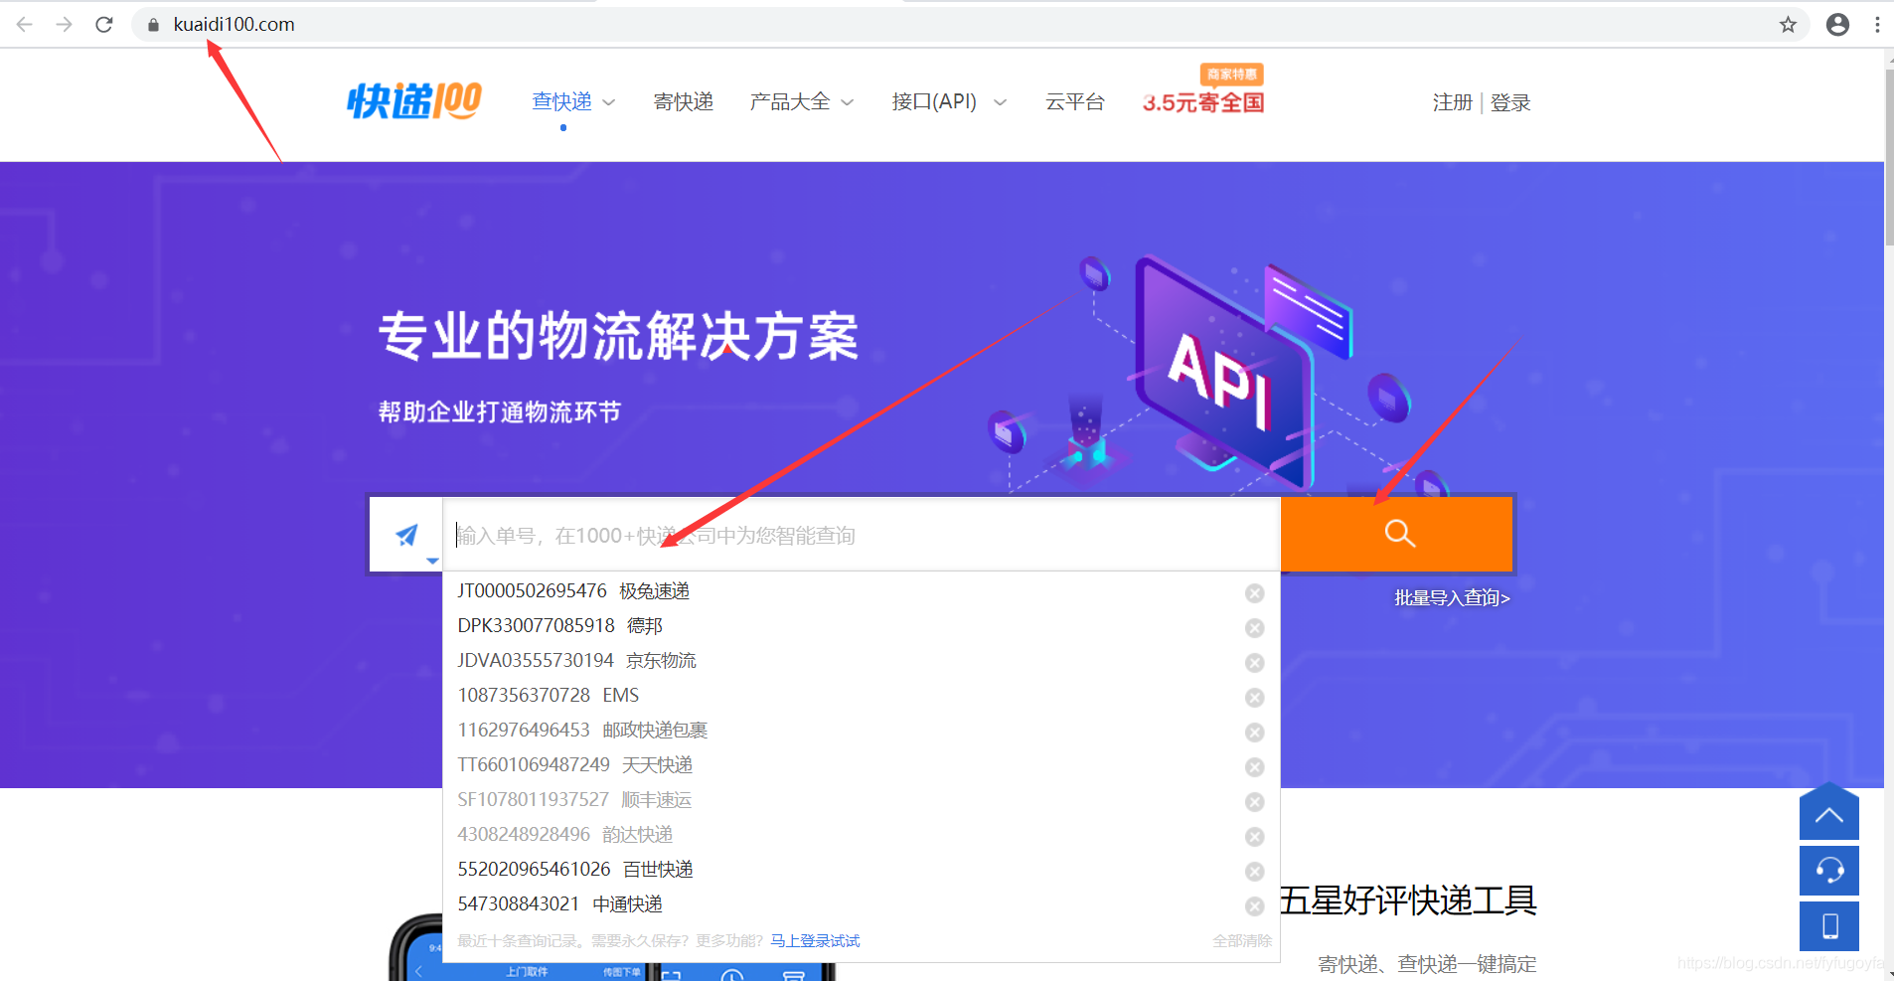Click the 登录 login link
This screenshot has width=1894, height=981.
[x=1510, y=102]
